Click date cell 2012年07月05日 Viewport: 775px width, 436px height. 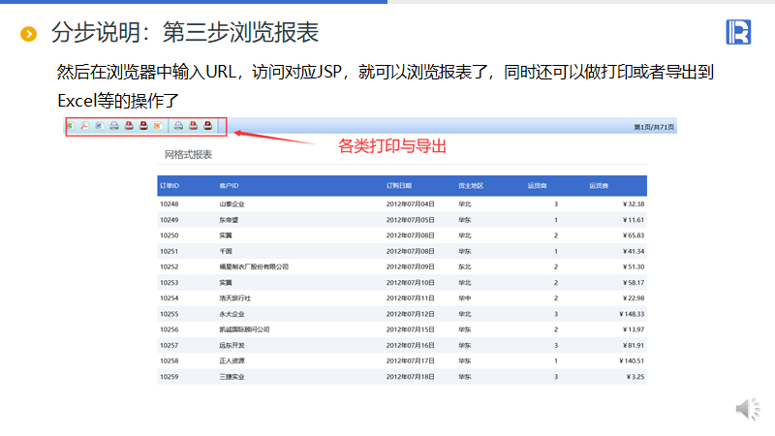410,220
